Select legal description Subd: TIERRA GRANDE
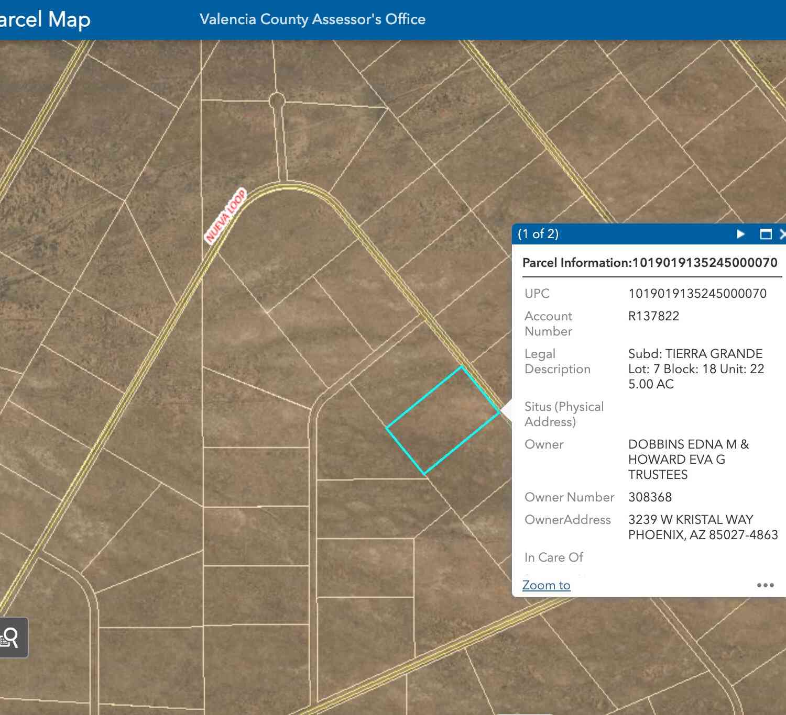 coord(695,353)
